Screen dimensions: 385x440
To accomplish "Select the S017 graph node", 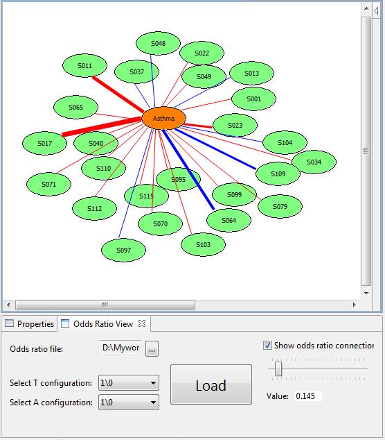I will 45,144.
